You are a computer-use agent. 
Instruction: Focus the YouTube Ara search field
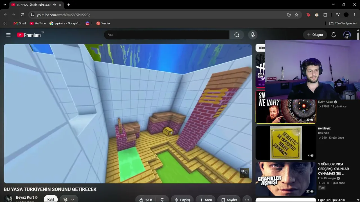coord(167,35)
